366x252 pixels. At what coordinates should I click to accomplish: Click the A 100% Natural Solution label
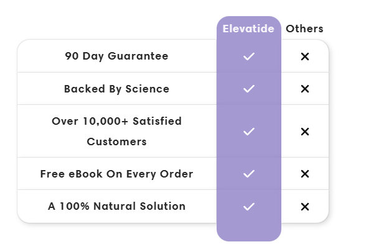pos(117,206)
